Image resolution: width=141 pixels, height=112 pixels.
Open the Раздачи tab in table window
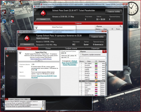(x=11, y=99)
